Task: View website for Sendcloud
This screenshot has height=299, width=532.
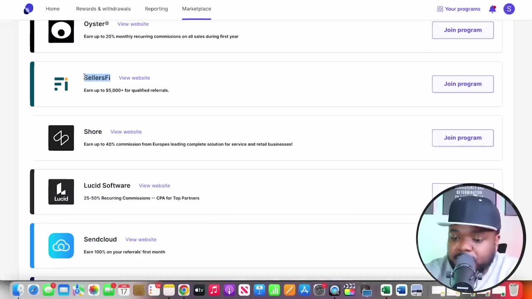Action: (x=141, y=239)
